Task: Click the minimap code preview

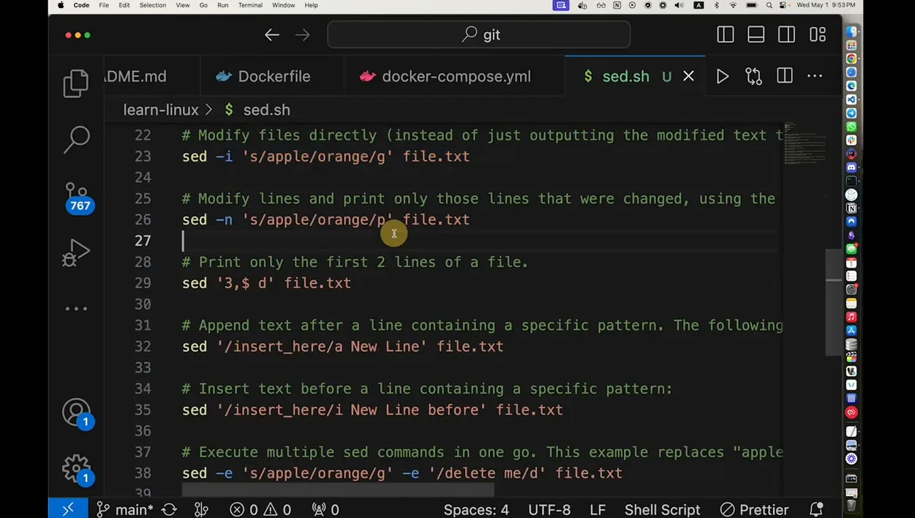Action: 805,143
